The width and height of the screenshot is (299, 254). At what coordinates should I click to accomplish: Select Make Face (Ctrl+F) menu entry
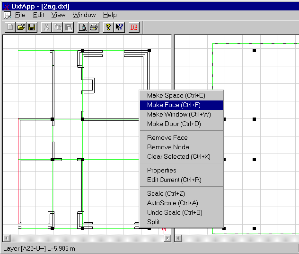point(181,105)
